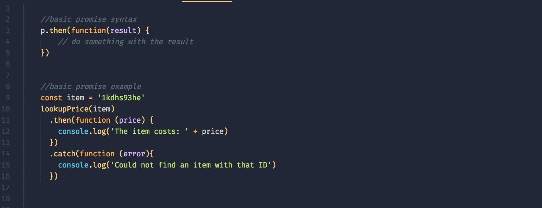This screenshot has width=542, height=208.
Task: Click the active tab indicator line at top
Action: (207, 1)
